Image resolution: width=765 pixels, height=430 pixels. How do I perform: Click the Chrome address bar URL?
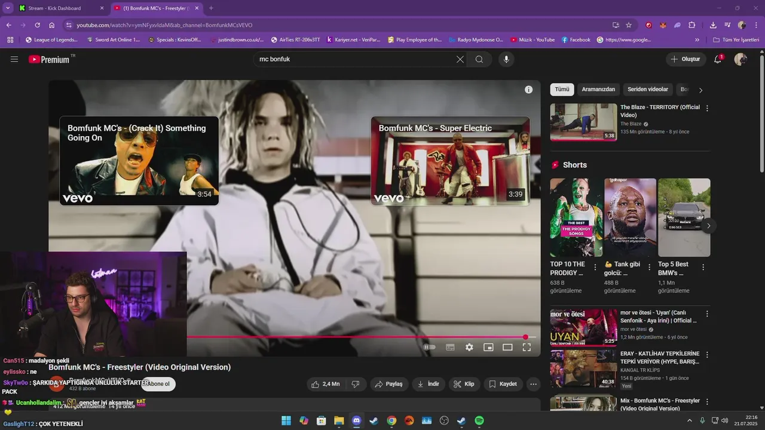[x=164, y=25]
